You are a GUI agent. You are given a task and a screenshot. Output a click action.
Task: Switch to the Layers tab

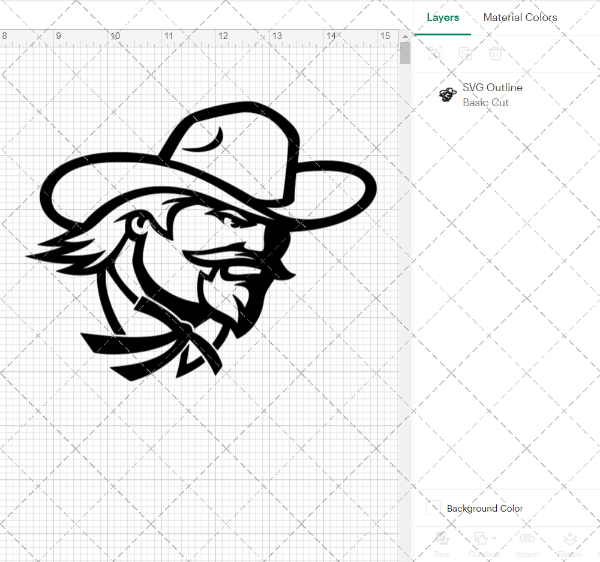click(x=443, y=17)
